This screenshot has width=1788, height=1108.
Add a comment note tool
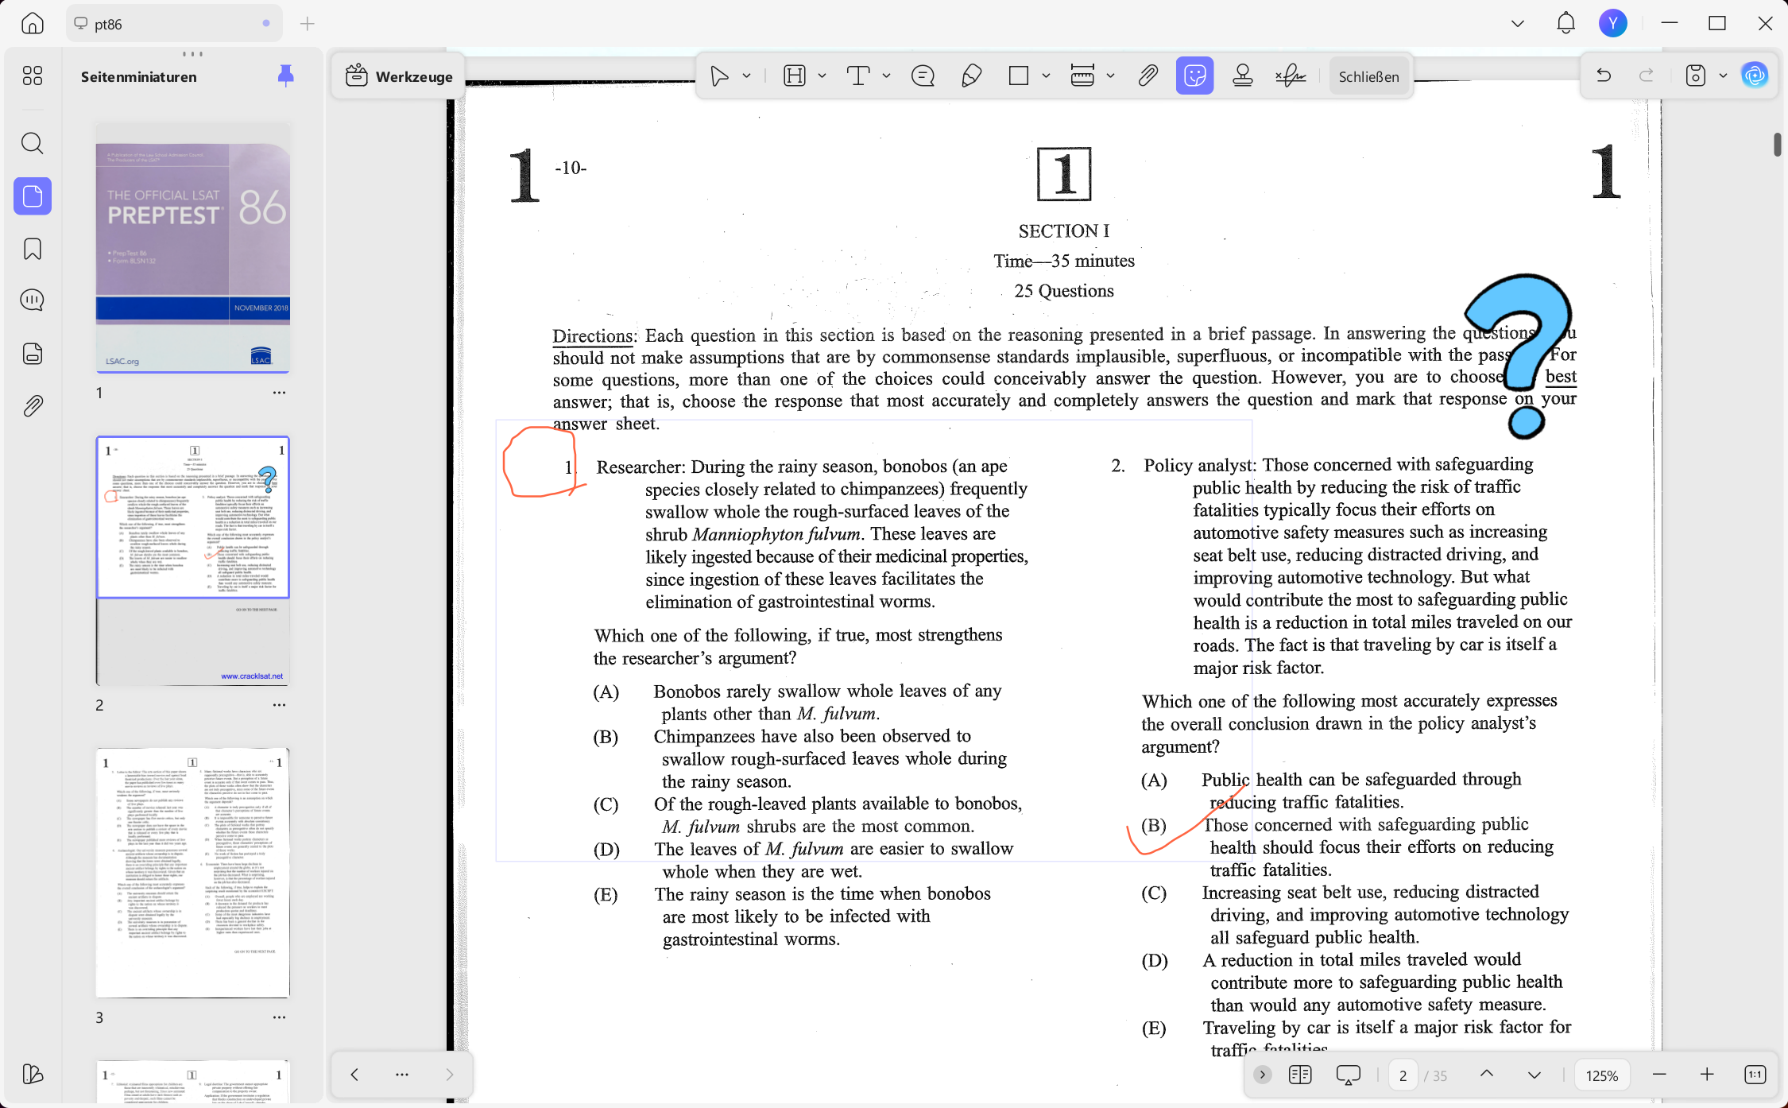pos(923,76)
